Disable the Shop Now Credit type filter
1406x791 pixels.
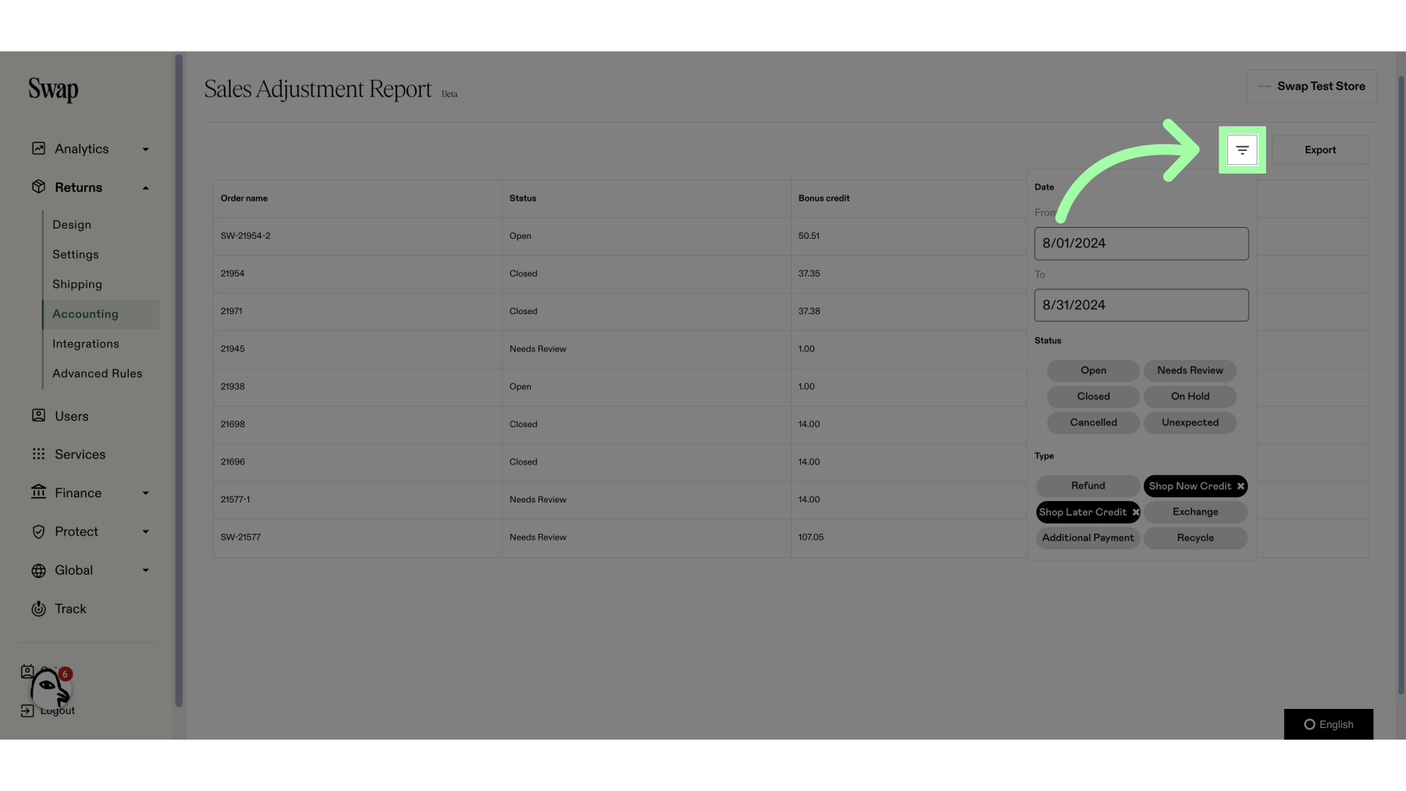[1241, 486]
